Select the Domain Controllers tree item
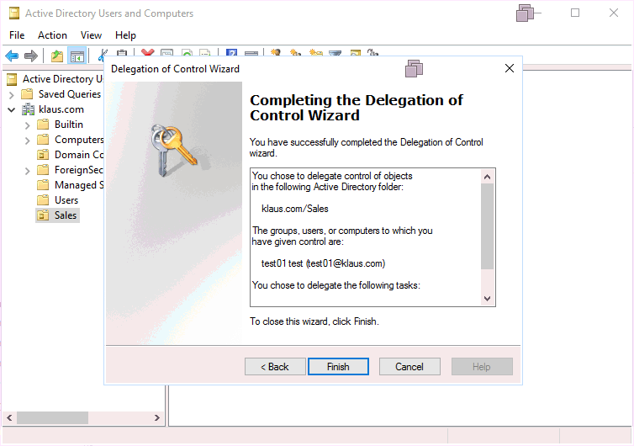The image size is (634, 446). 79,155
